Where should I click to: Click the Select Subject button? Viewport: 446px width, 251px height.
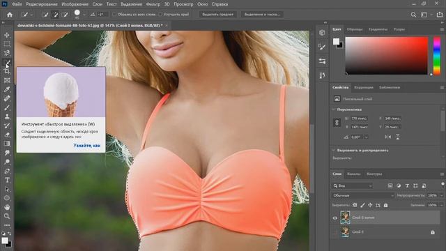pyautogui.click(x=217, y=15)
